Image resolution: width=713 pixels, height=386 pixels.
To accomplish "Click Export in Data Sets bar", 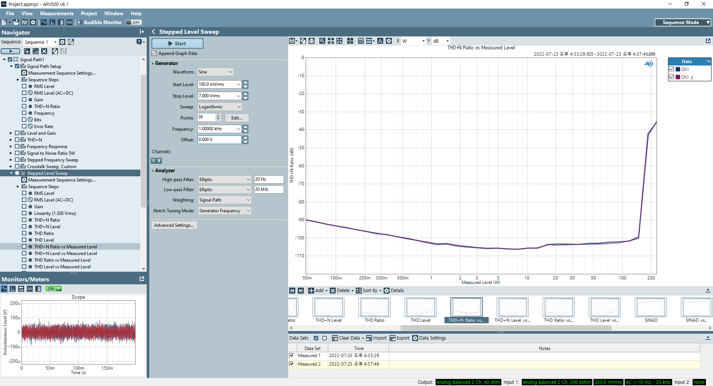I will (399, 338).
